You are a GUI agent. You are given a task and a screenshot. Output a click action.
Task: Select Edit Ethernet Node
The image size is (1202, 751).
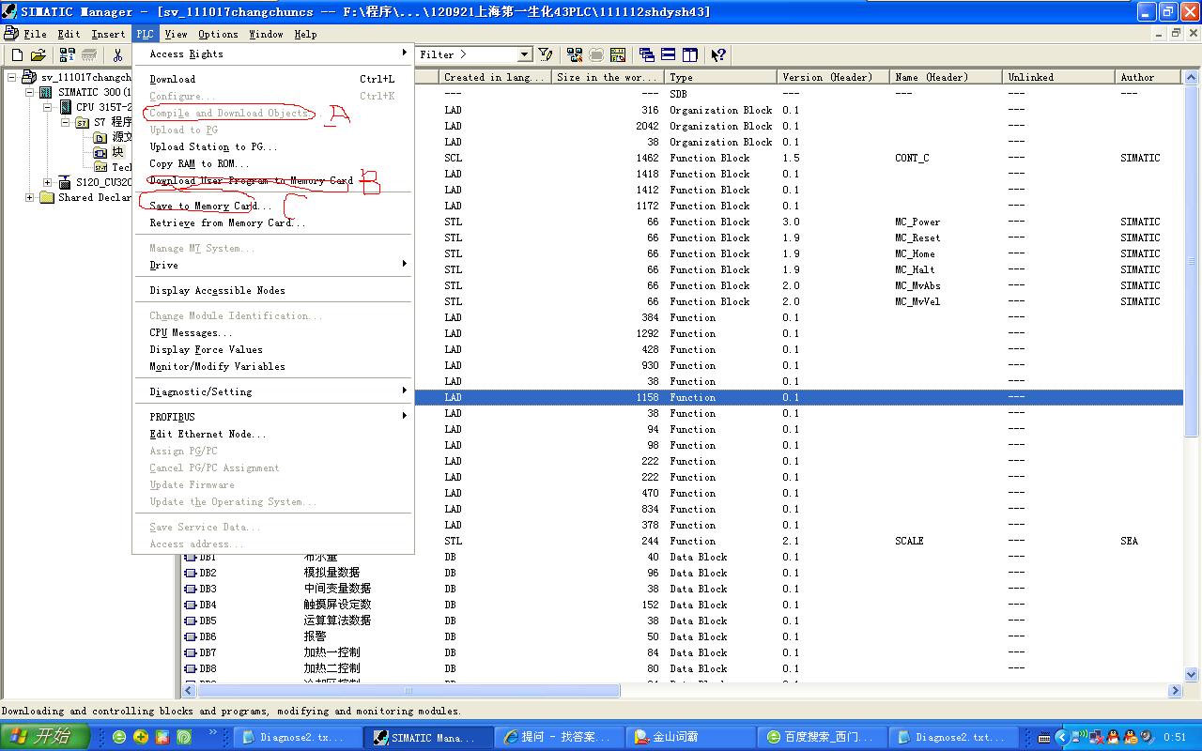(x=272, y=434)
